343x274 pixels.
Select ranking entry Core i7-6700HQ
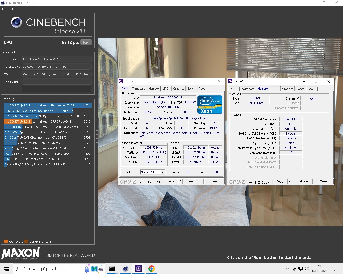click(x=48, y=148)
